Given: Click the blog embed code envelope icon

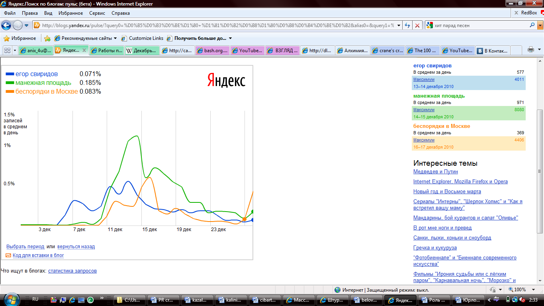Looking at the screenshot, I should (x=9, y=255).
